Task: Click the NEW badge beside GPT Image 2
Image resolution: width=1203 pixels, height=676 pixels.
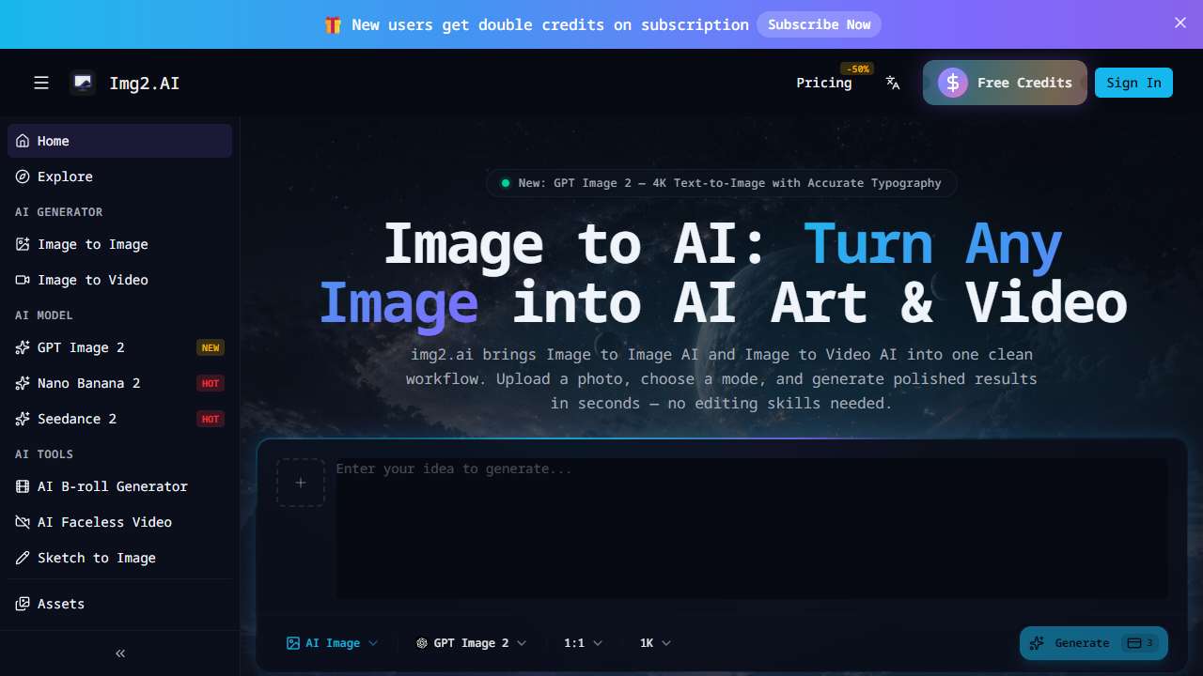Action: [x=211, y=347]
